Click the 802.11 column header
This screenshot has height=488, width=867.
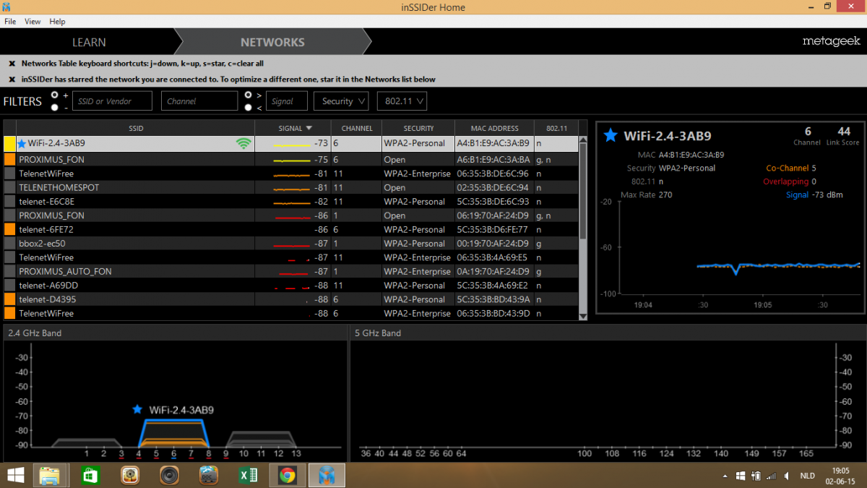coord(556,128)
